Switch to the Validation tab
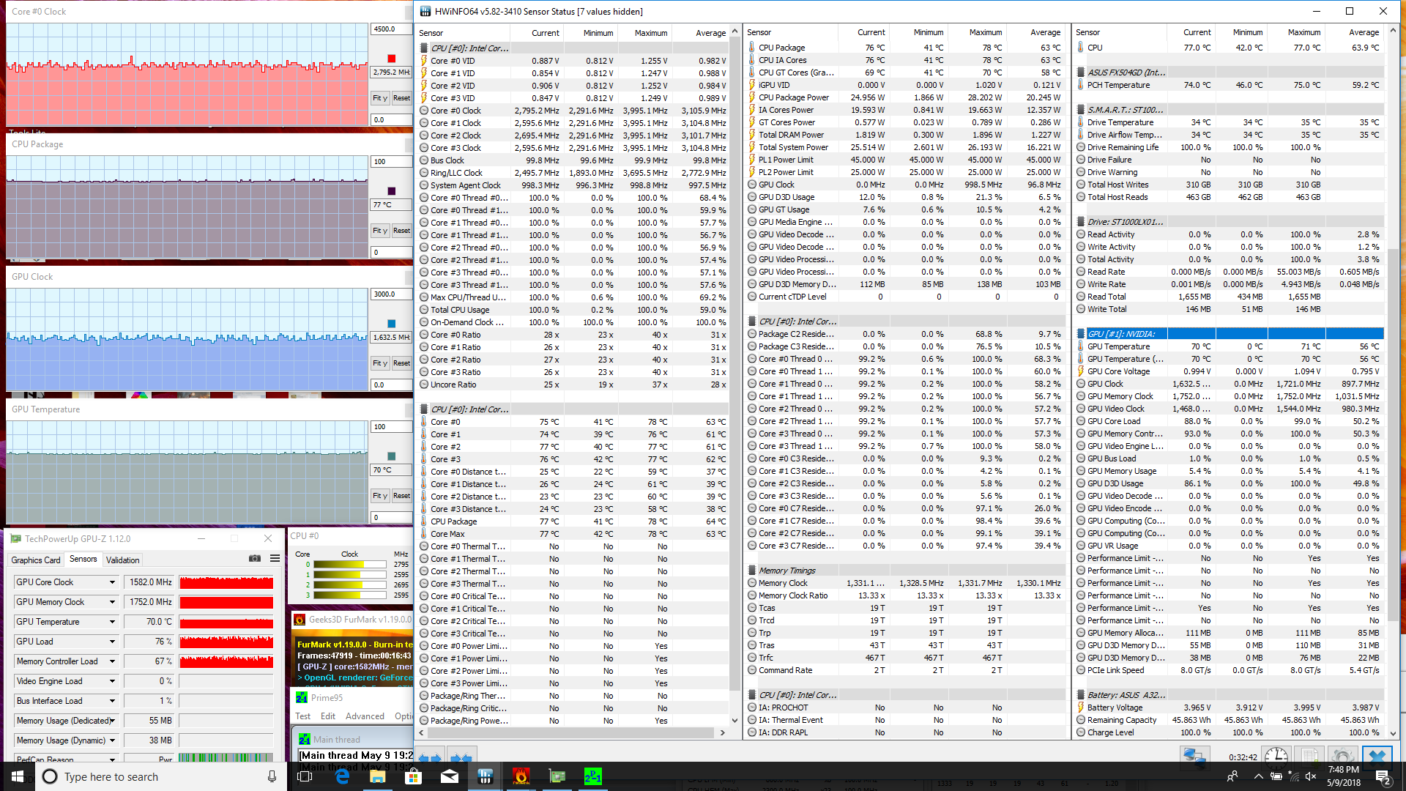The image size is (1406, 791). click(x=122, y=560)
